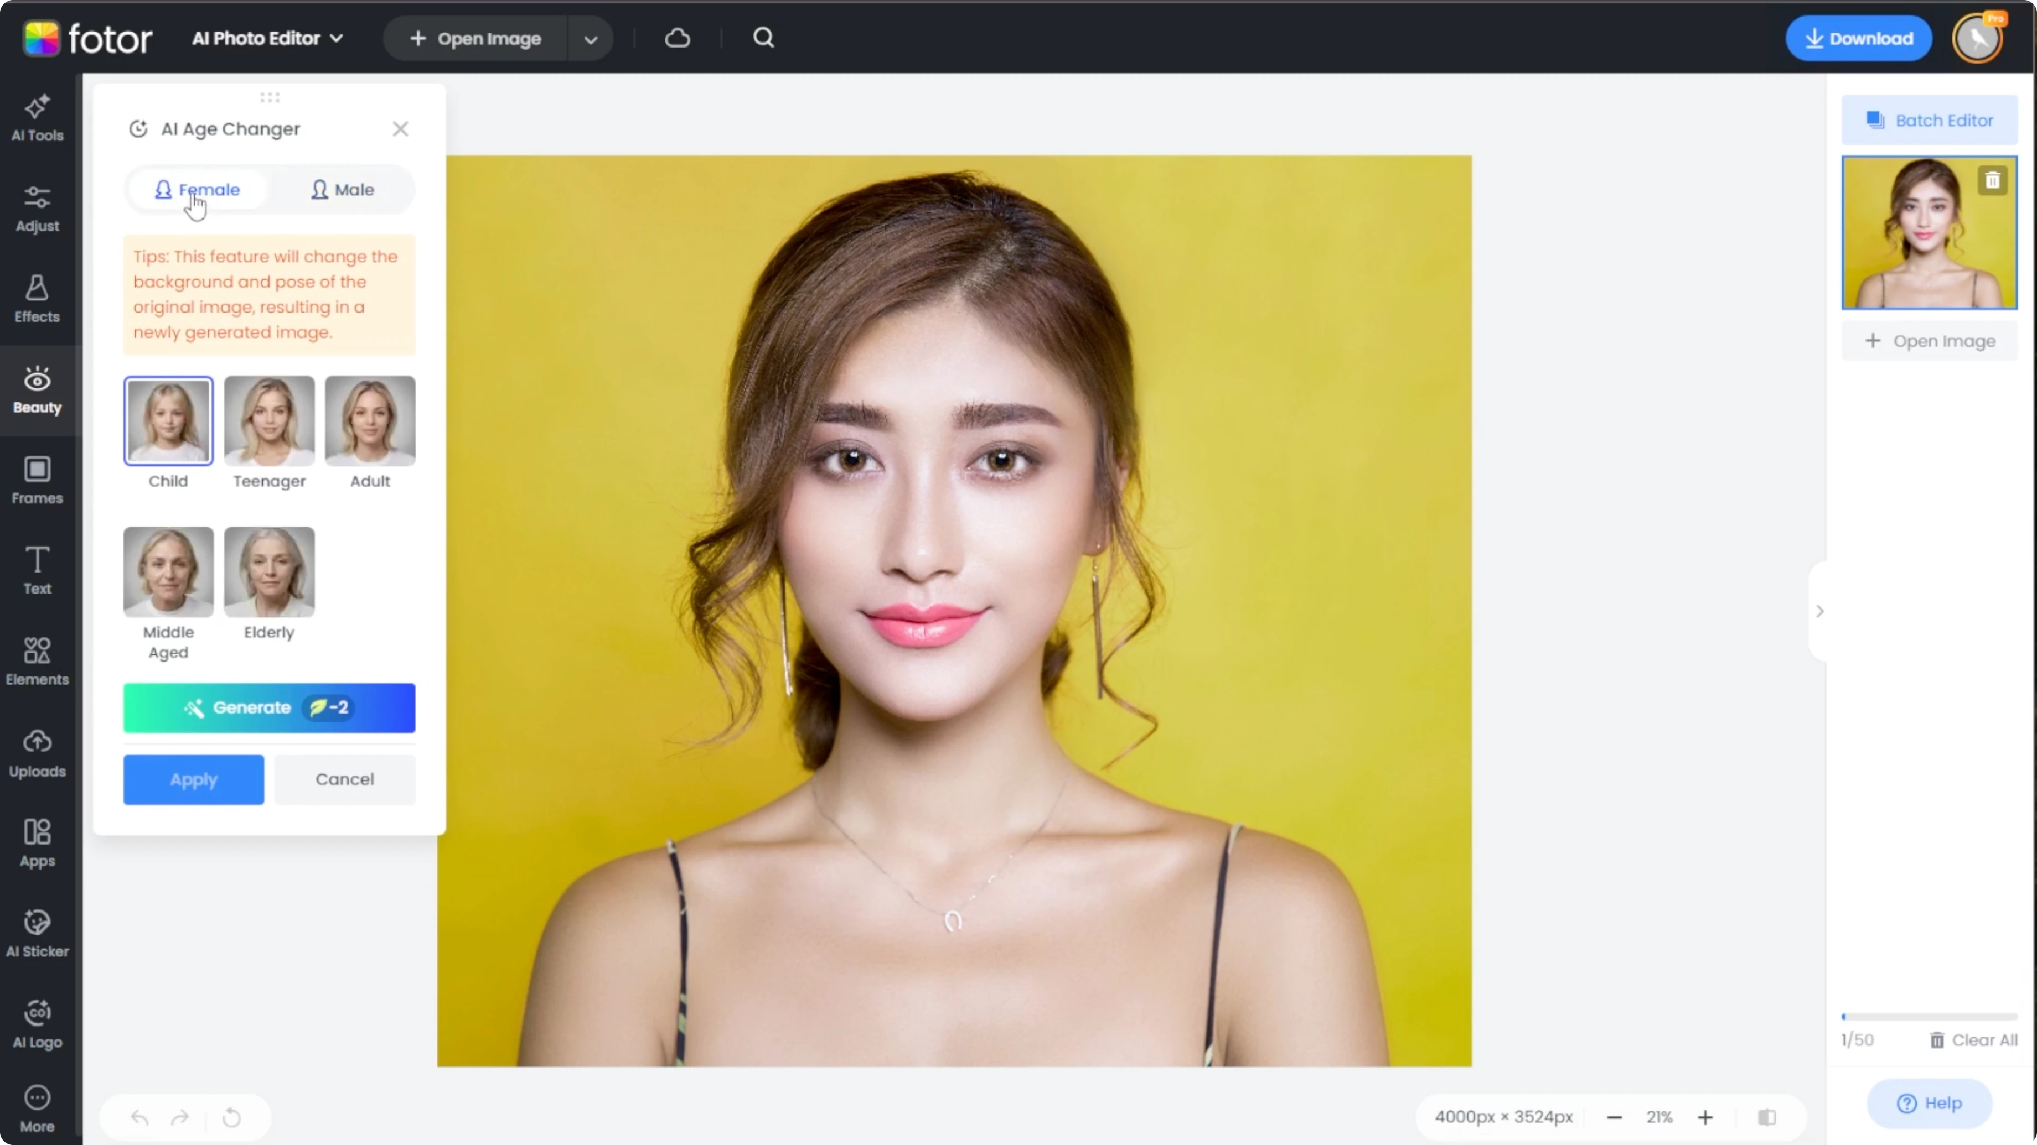This screenshot has height=1145, width=2037.
Task: Click Open Image in top bar
Action: coord(476,39)
